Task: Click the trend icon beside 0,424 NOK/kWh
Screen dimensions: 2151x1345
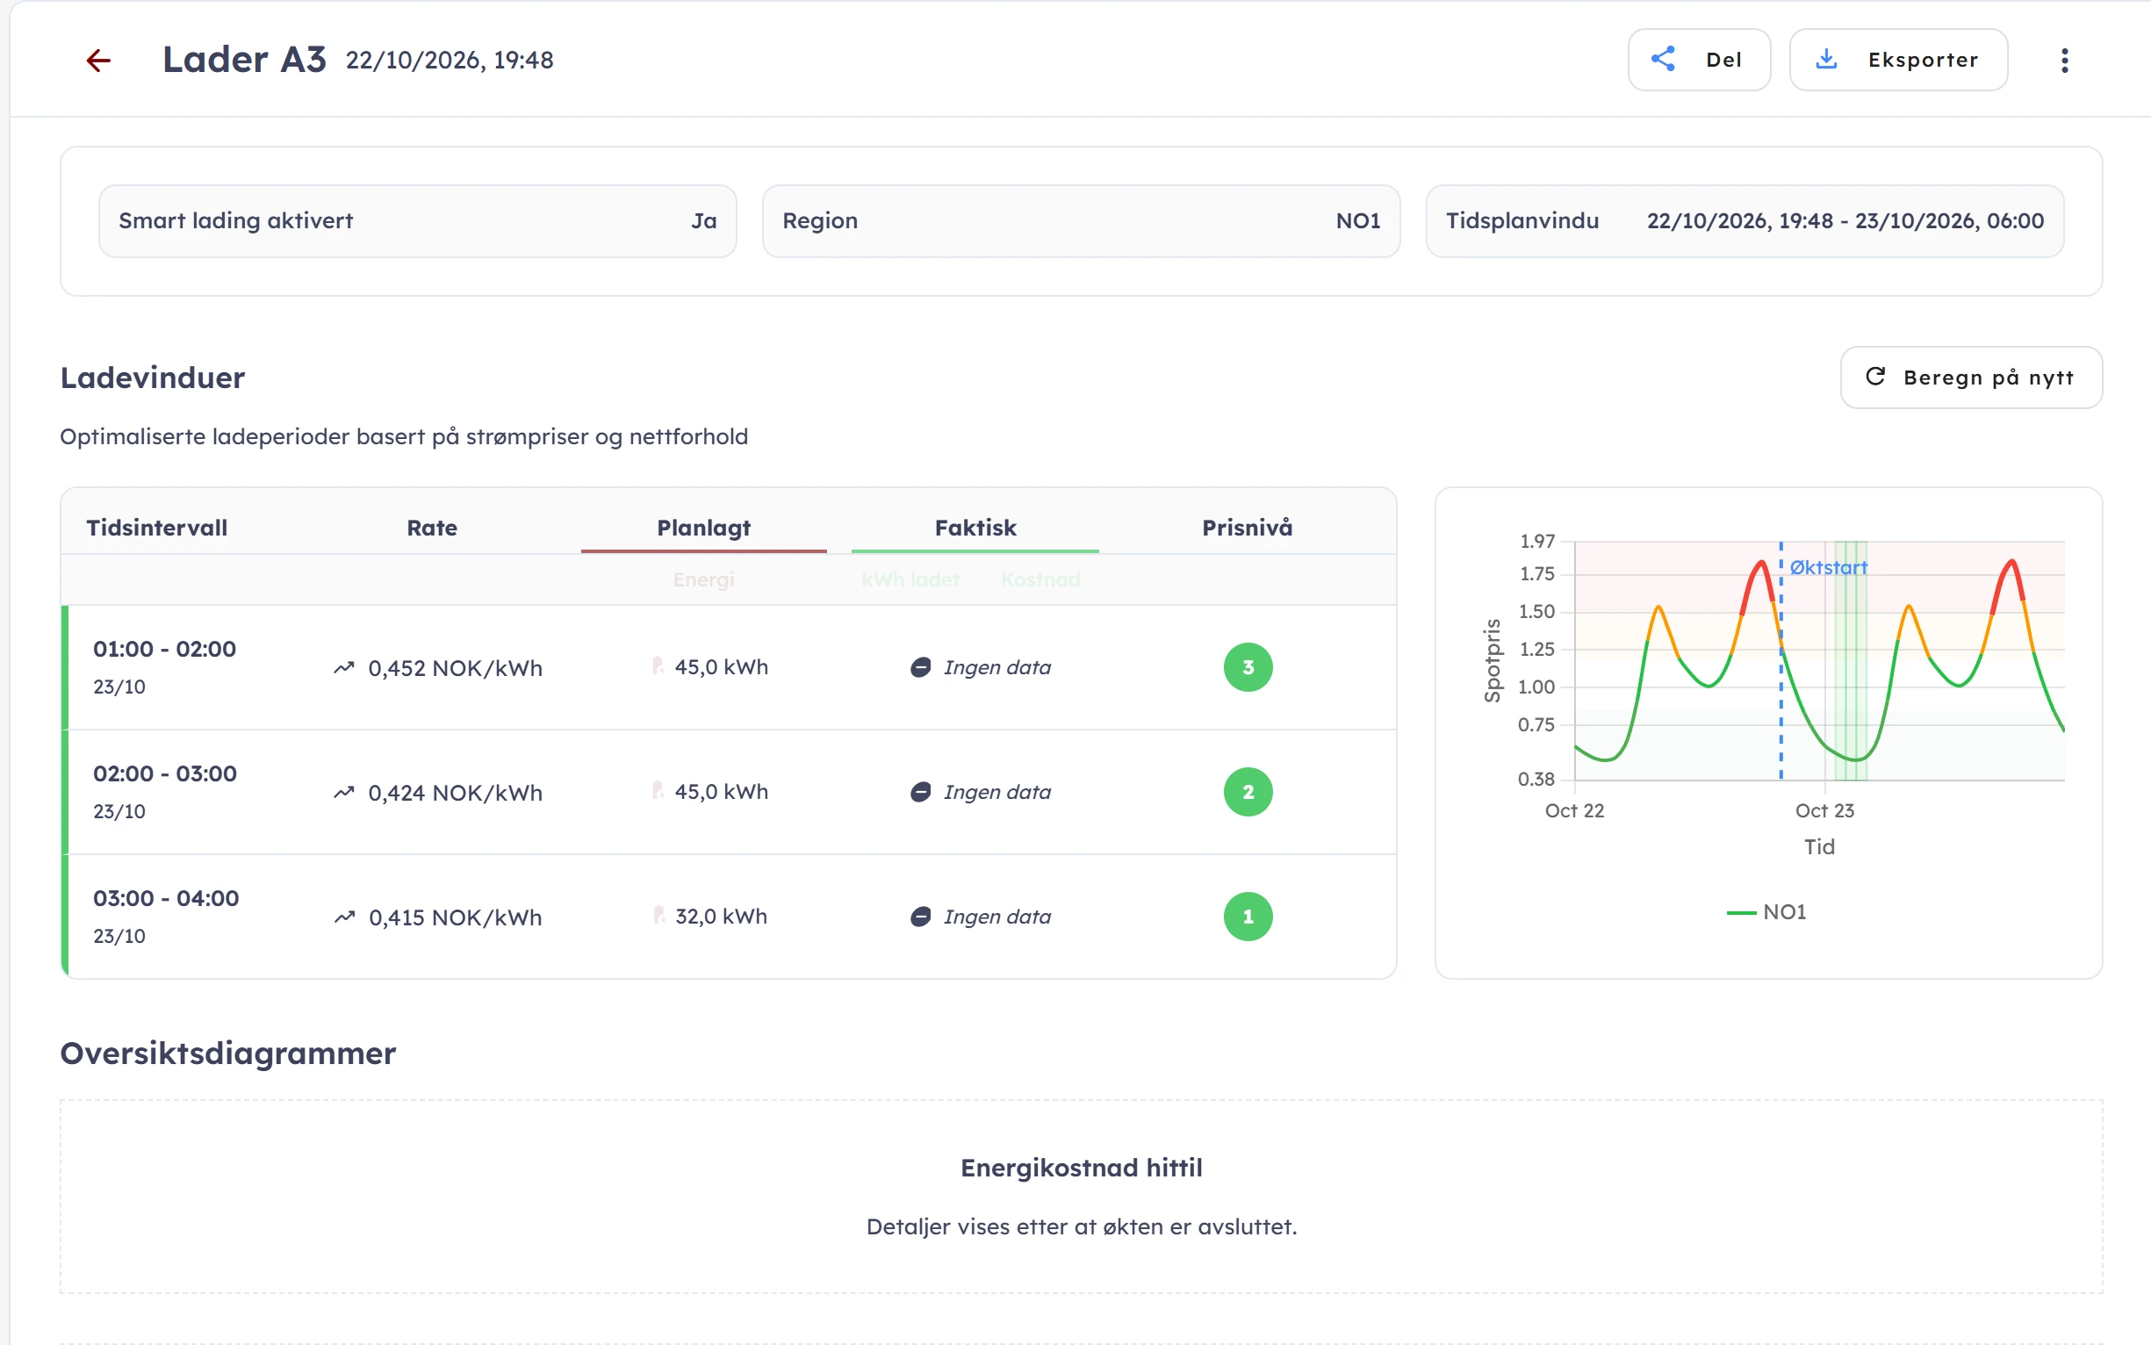Action: pyautogui.click(x=344, y=792)
